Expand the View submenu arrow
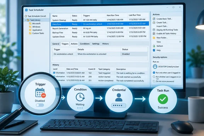Viewport: 204px width, 136px height. [x=180, y=42]
